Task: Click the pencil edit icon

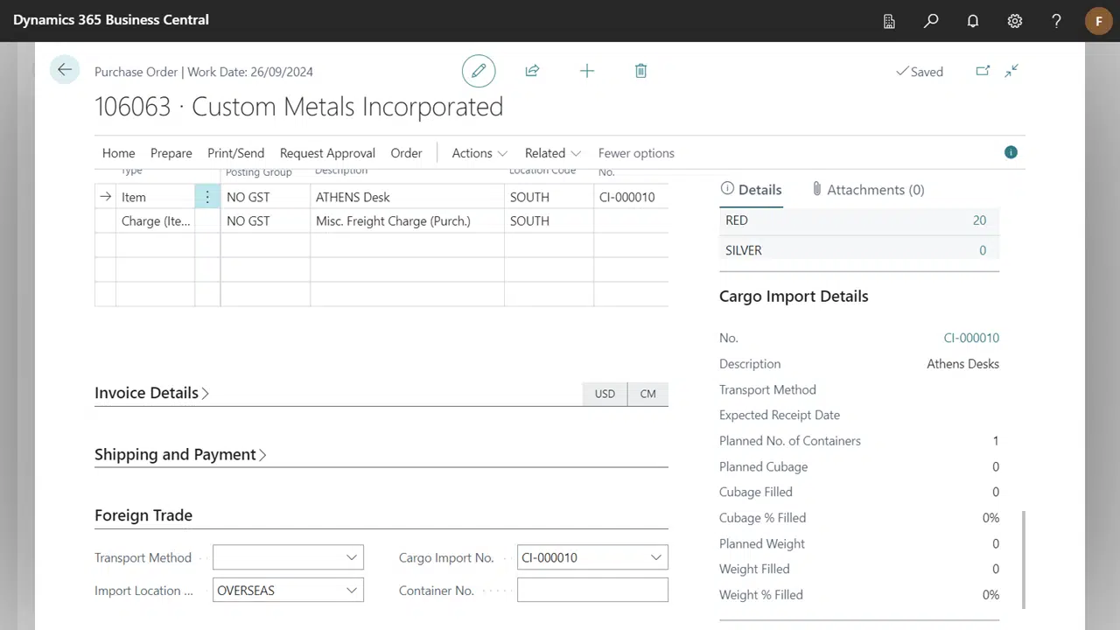Action: click(479, 71)
